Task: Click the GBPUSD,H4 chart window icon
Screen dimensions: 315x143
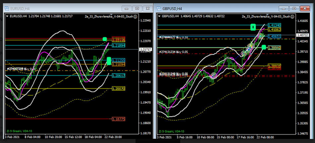Action: tap(158, 9)
